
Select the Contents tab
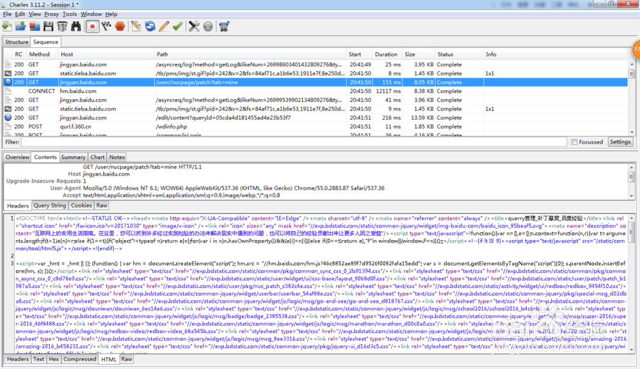point(45,157)
